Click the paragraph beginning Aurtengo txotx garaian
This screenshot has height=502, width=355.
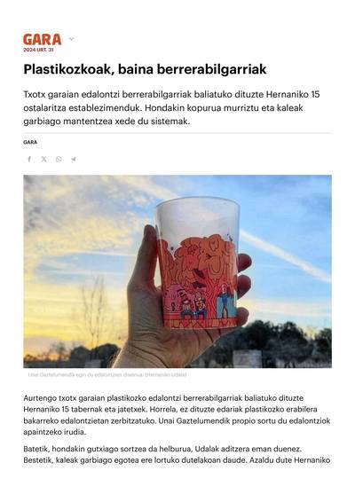177,415
